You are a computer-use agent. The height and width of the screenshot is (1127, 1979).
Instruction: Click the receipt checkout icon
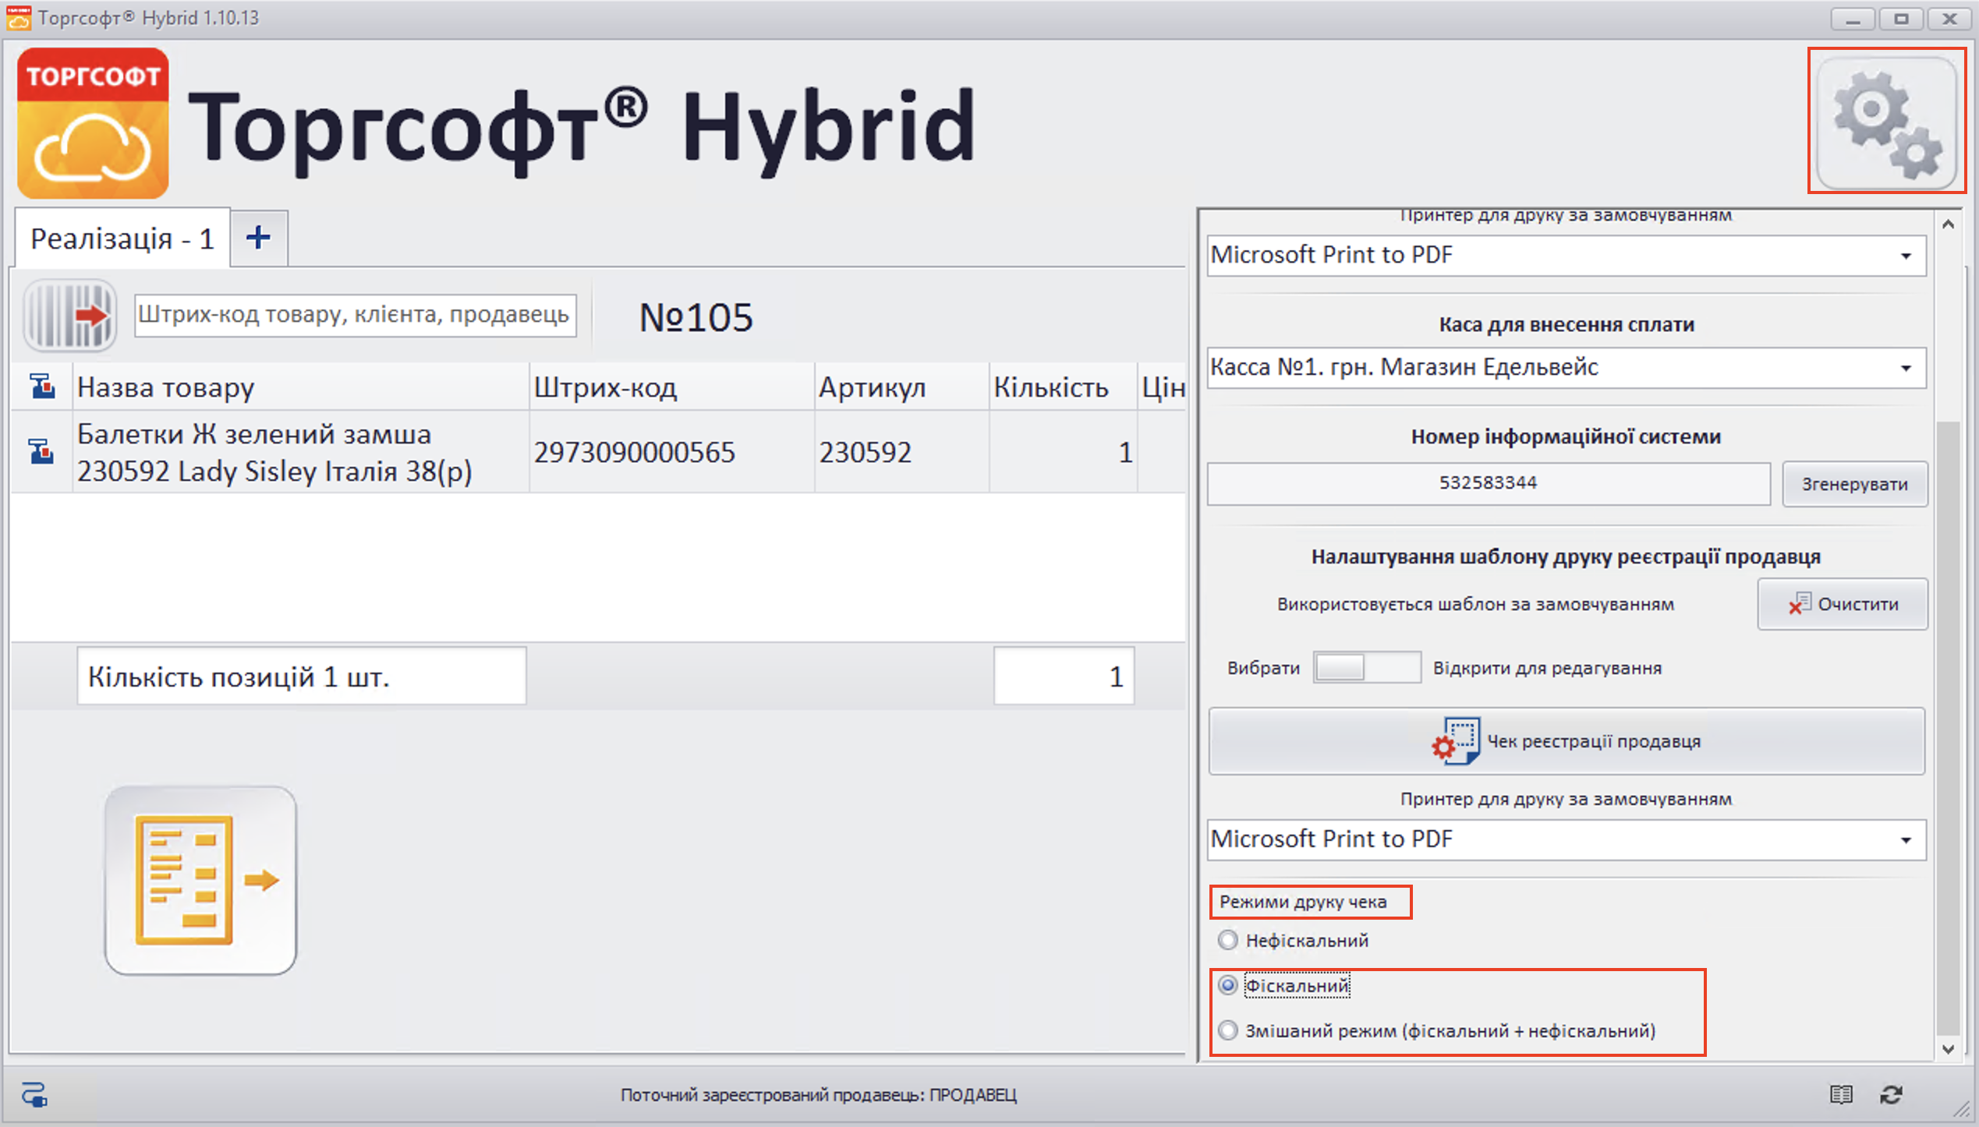(201, 880)
